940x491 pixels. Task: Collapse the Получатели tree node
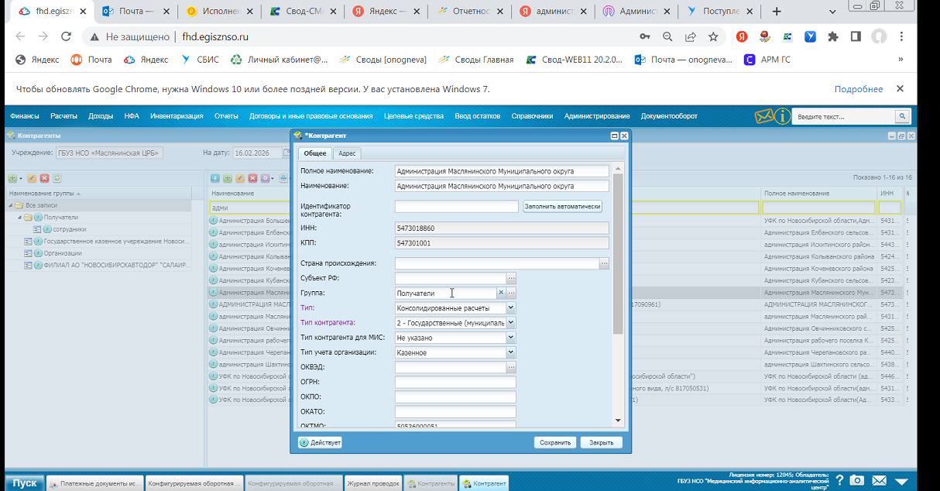coord(21,218)
